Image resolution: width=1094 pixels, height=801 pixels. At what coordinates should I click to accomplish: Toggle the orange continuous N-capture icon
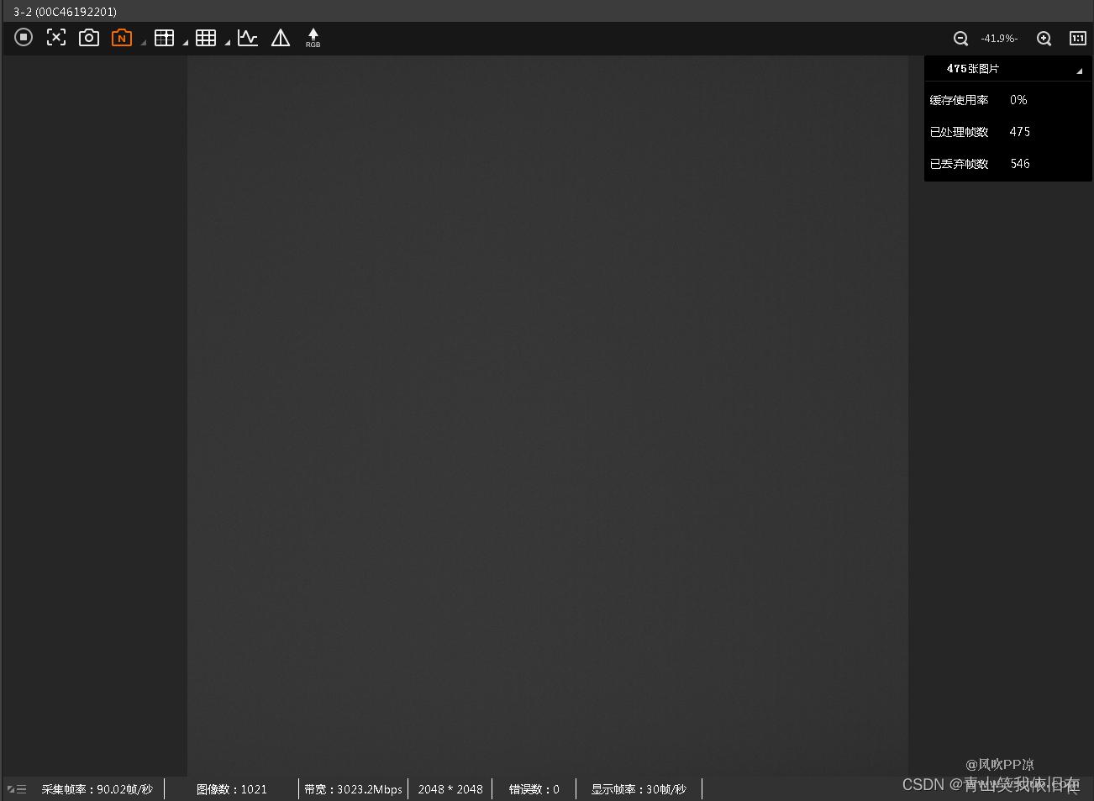point(122,38)
